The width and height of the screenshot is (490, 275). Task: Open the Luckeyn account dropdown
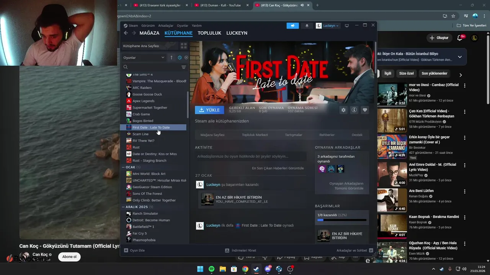click(x=328, y=26)
